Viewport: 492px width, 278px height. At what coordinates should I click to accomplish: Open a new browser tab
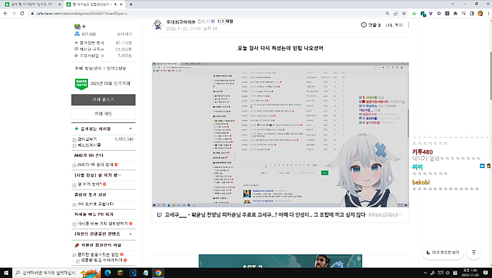click(131, 4)
